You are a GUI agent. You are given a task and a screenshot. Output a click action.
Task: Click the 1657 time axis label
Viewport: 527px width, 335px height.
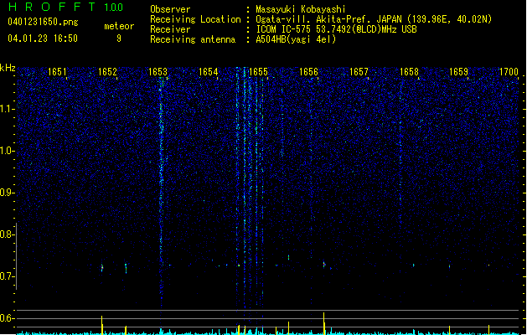(359, 71)
